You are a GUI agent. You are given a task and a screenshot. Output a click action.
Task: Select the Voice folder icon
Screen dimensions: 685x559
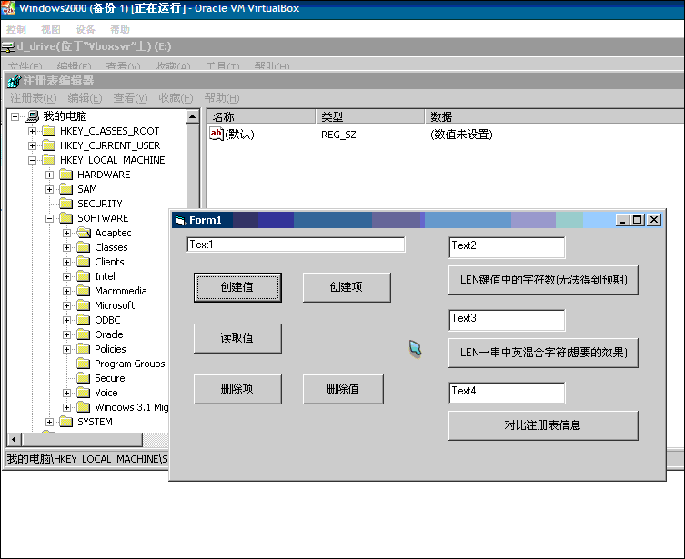click(x=84, y=393)
